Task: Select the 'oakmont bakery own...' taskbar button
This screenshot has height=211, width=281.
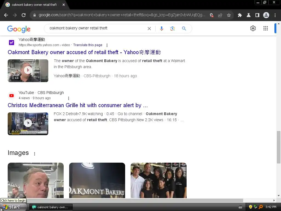Action: 51,207
